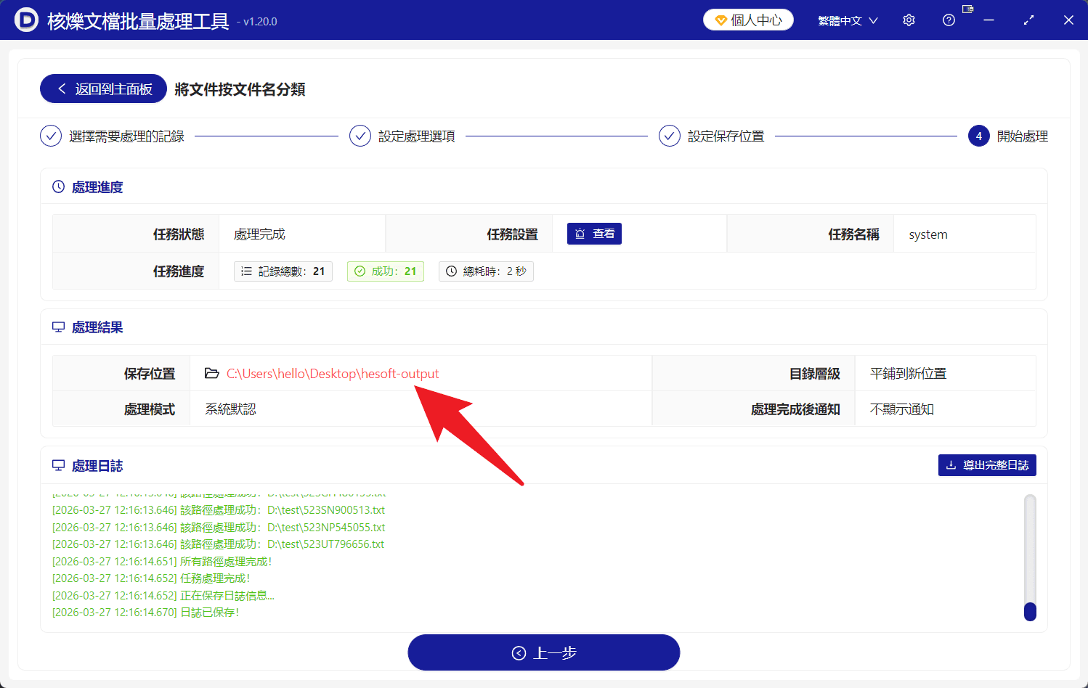Viewport: 1088px width, 688px height.
Task: Click the crown icon inside 個人中心
Action: (720, 20)
